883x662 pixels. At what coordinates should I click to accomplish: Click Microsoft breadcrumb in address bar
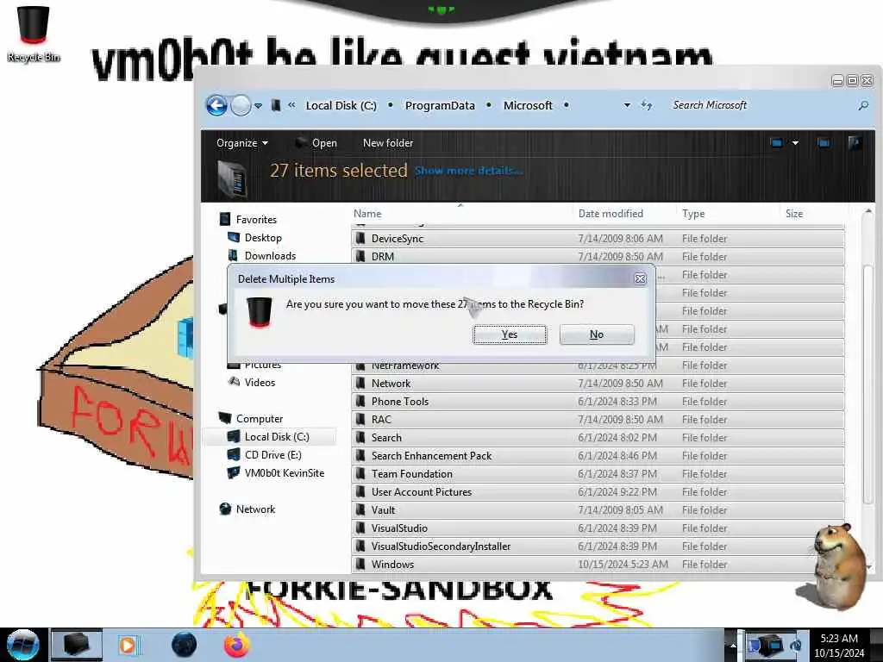pos(528,105)
